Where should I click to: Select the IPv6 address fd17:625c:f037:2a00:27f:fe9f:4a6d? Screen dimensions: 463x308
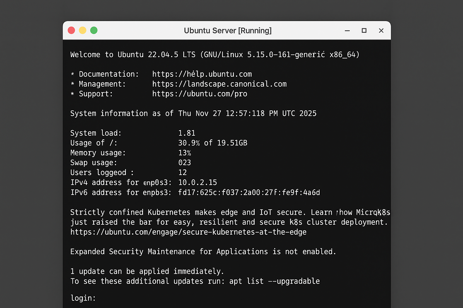tap(249, 192)
